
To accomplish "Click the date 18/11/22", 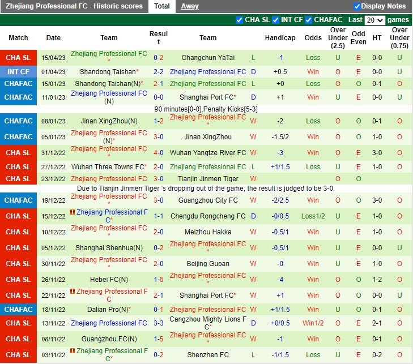I will [x=53, y=310].
